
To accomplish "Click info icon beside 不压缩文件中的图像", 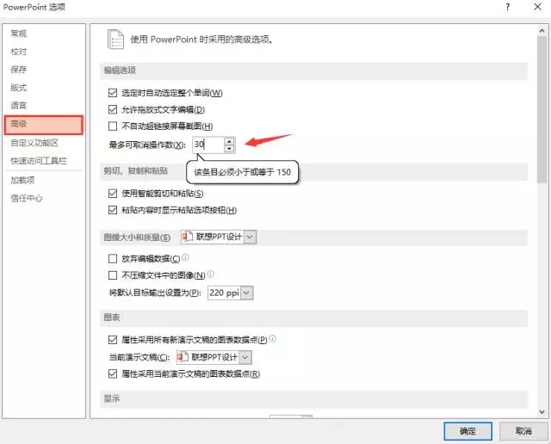I will pos(210,274).
